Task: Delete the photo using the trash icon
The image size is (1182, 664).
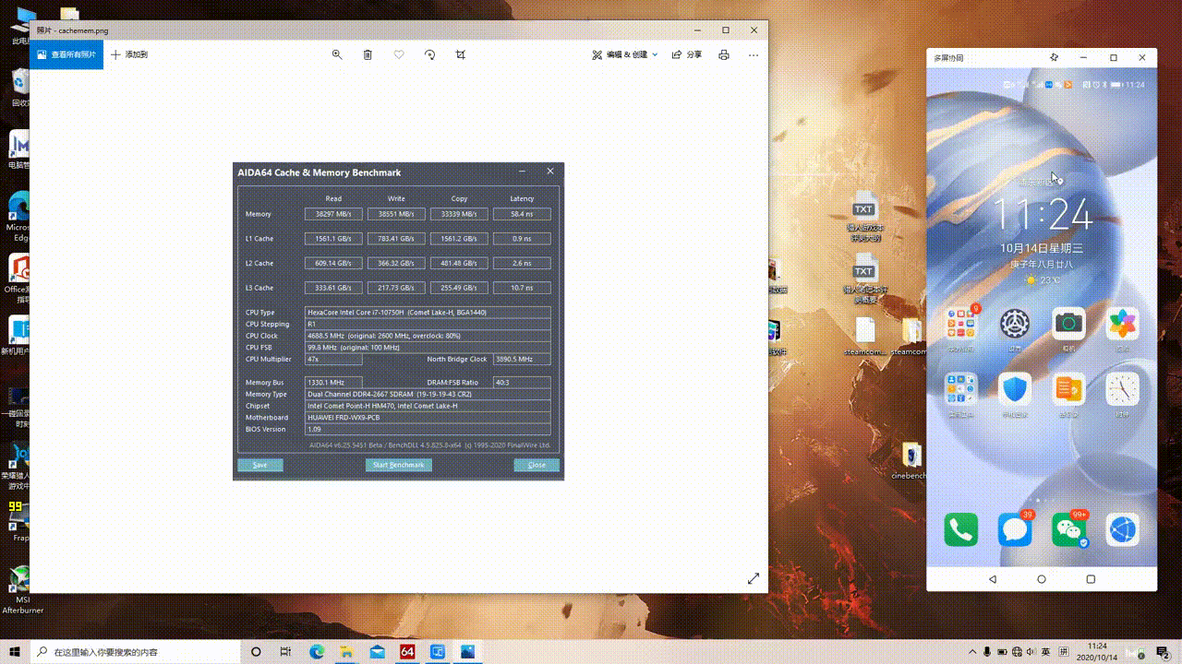Action: click(x=368, y=55)
